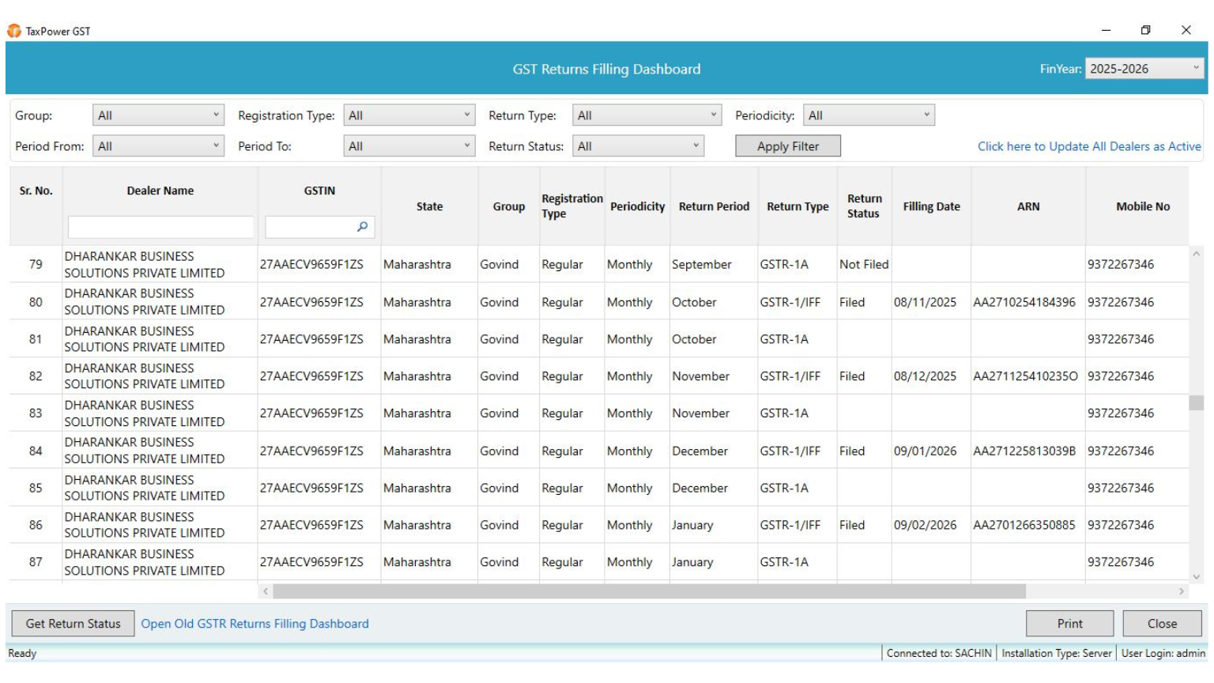Expand the Periodicity dropdown
Image resolution: width=1214 pixels, height=683 pixels.
[869, 115]
